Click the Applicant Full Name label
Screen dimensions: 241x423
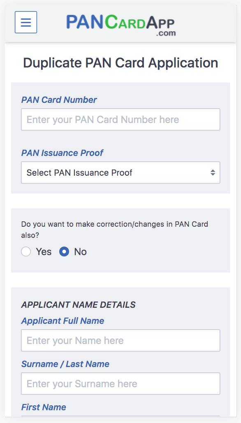63,321
